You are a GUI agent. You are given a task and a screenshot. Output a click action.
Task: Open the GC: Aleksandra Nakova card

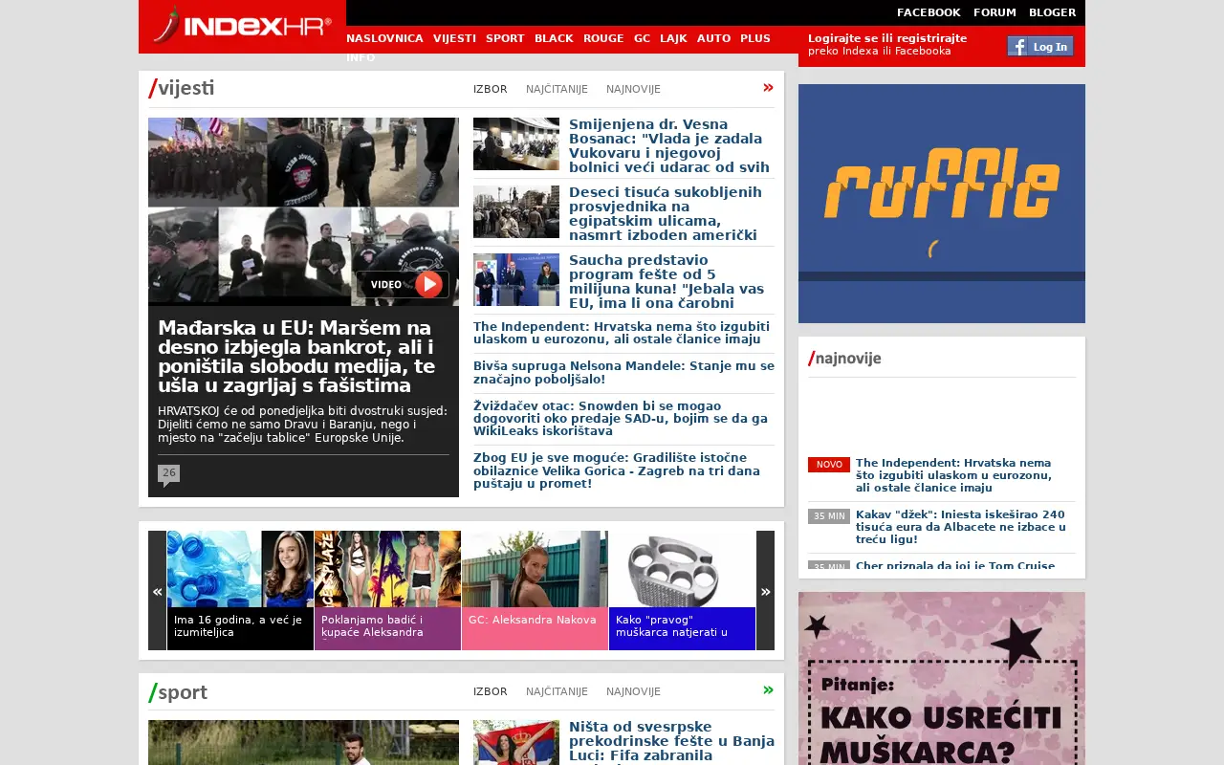coord(535,591)
